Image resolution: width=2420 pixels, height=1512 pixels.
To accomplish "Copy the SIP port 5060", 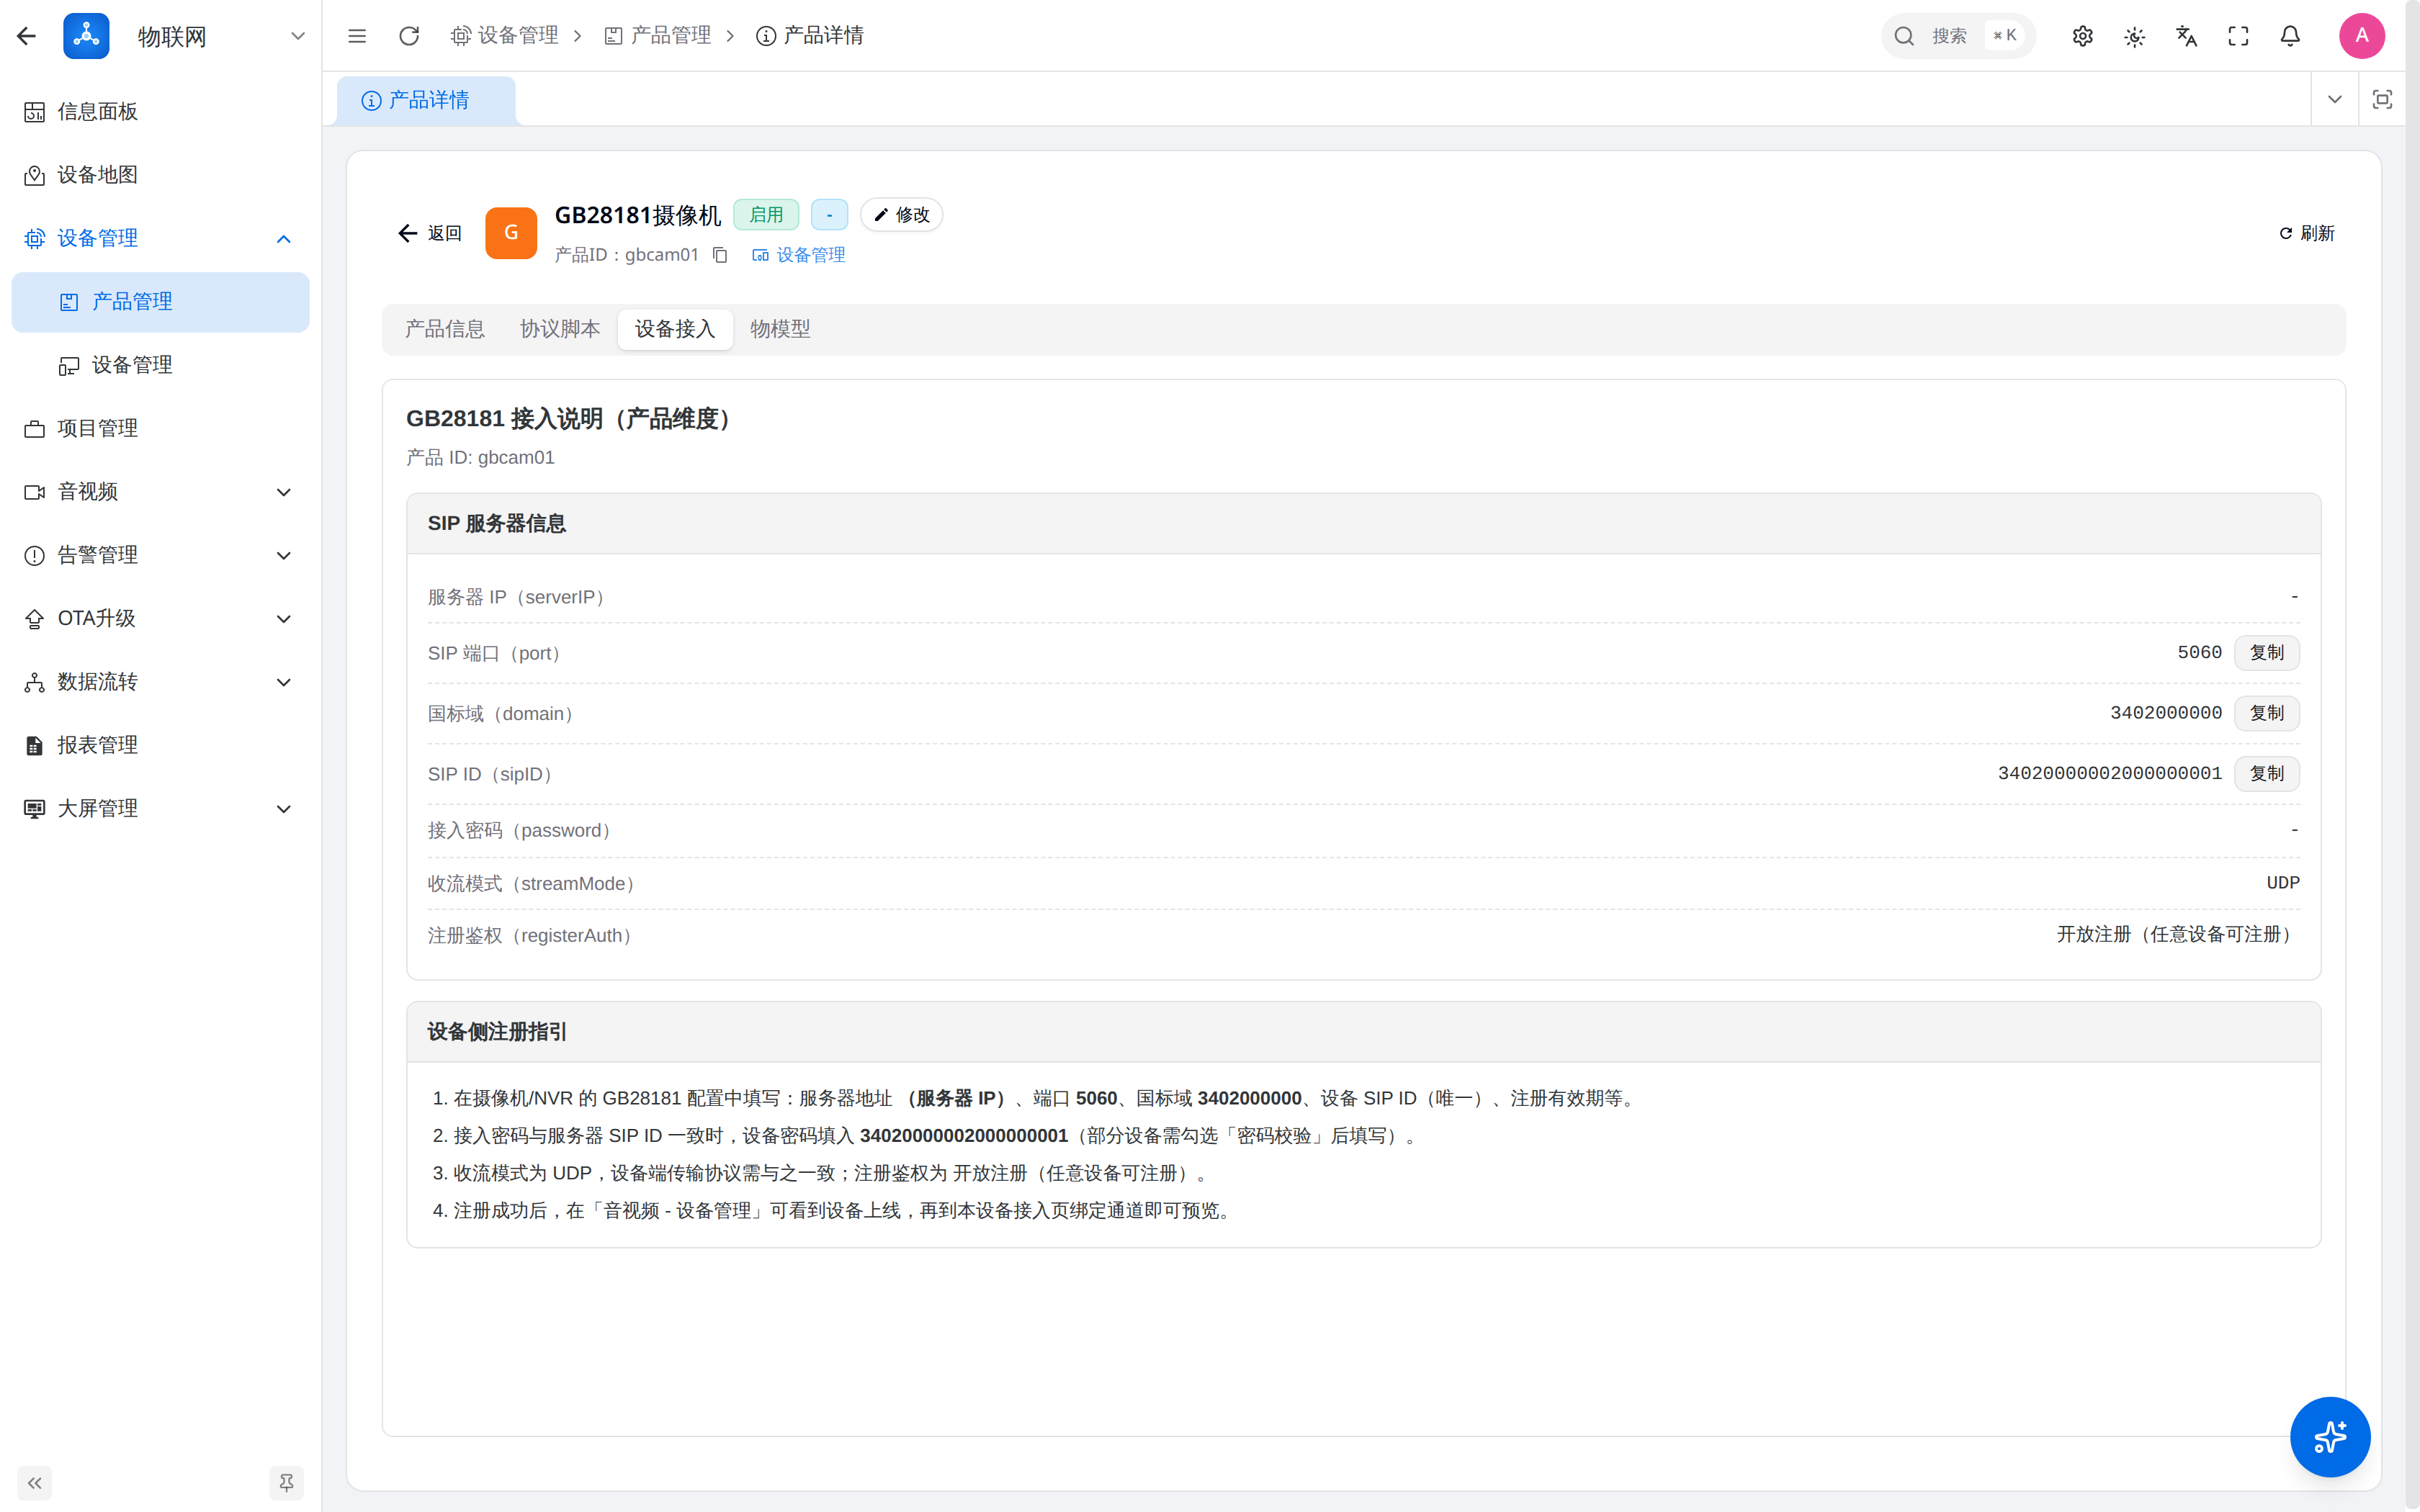I will pyautogui.click(x=2267, y=653).
